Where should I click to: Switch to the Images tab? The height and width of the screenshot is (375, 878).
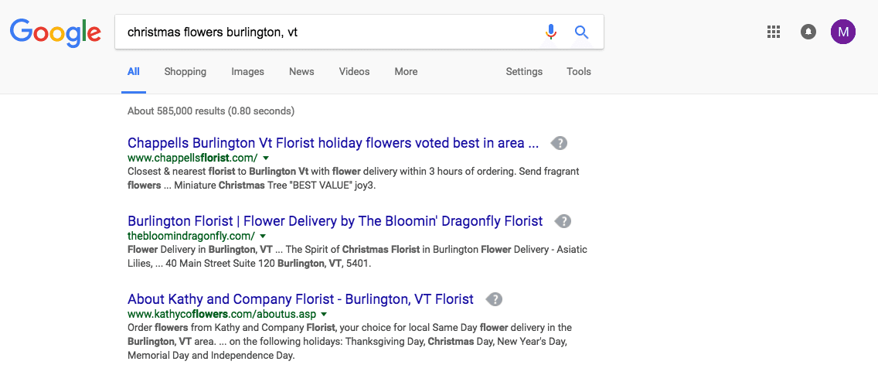click(247, 72)
